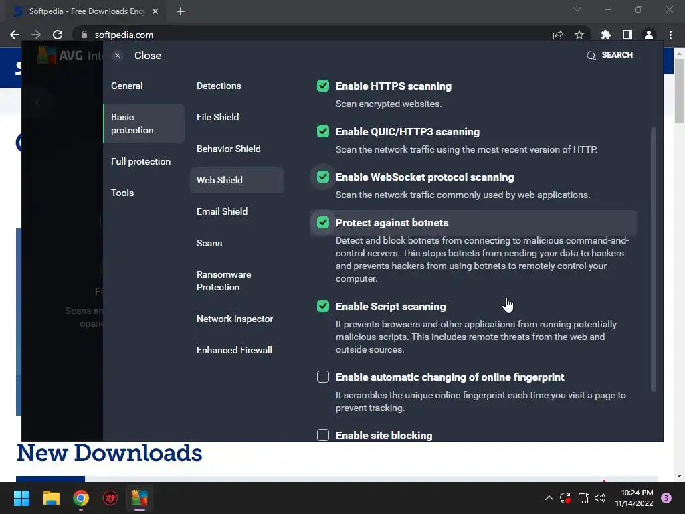The height and width of the screenshot is (514, 685).
Task: Click the New Downloads heading on Softpedia
Action: pyautogui.click(x=109, y=453)
